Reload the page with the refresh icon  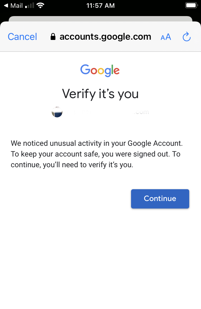point(187,37)
